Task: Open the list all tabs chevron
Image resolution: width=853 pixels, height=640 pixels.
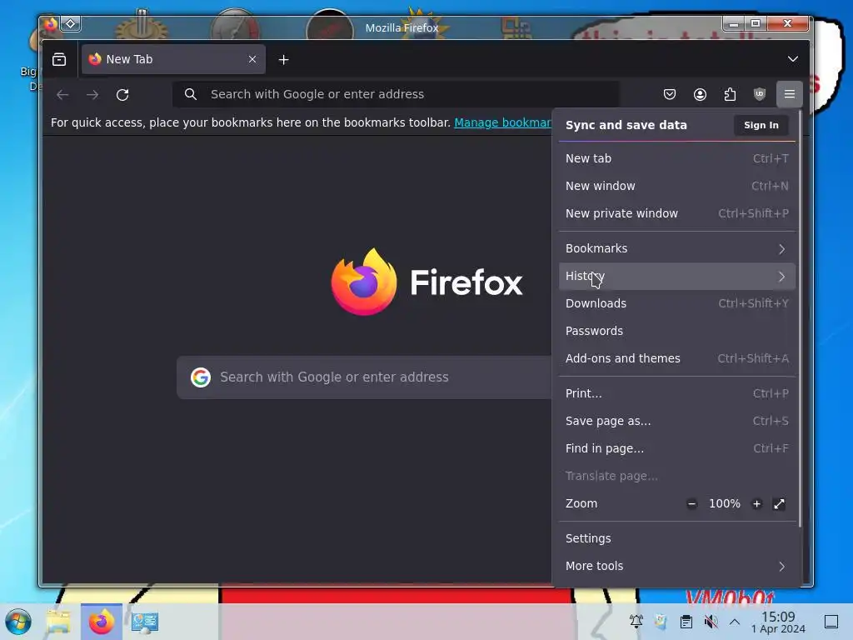Action: 793,59
